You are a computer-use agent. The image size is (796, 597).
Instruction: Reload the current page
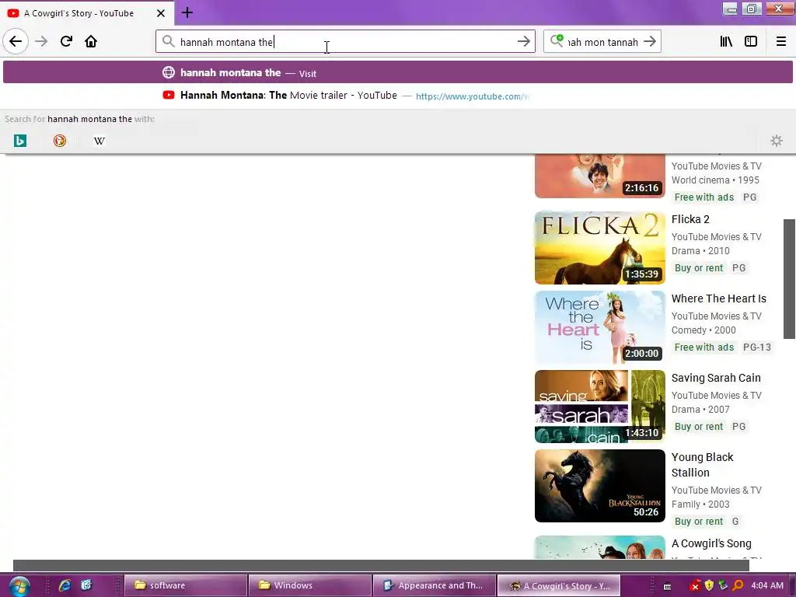(66, 41)
